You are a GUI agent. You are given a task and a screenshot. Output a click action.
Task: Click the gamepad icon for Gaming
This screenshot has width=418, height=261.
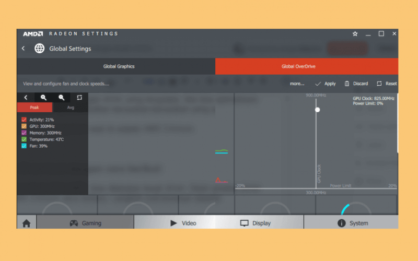[74, 223]
